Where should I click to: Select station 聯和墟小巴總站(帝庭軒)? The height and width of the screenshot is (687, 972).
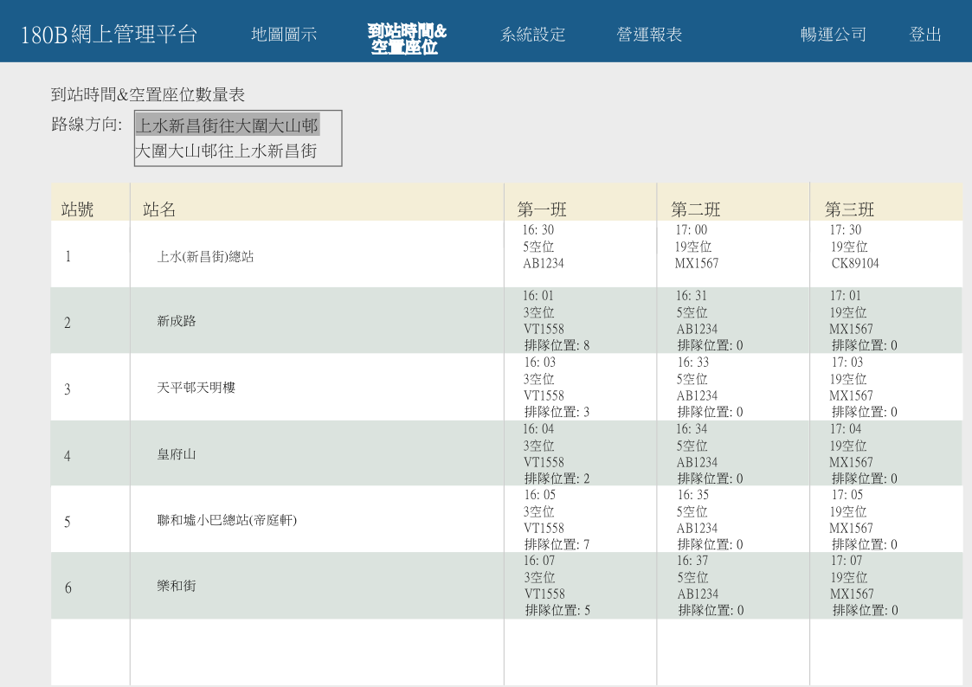227,521
